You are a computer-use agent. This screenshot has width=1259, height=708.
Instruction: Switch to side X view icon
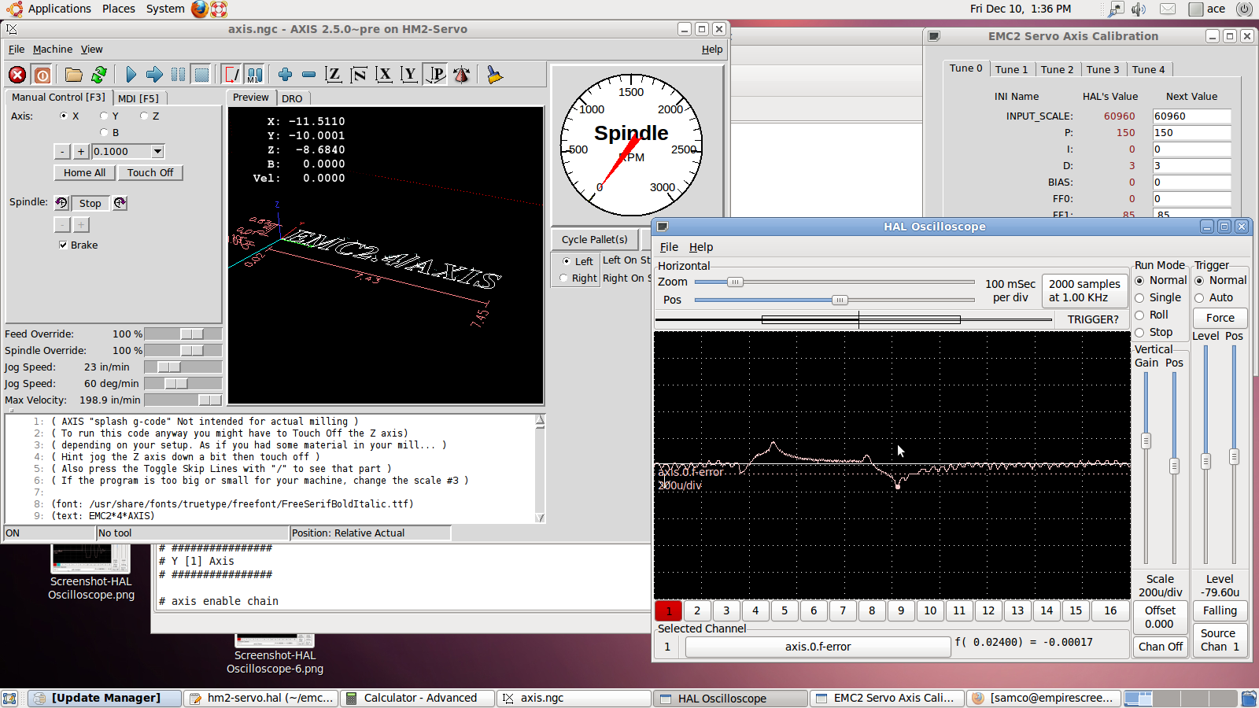(384, 75)
